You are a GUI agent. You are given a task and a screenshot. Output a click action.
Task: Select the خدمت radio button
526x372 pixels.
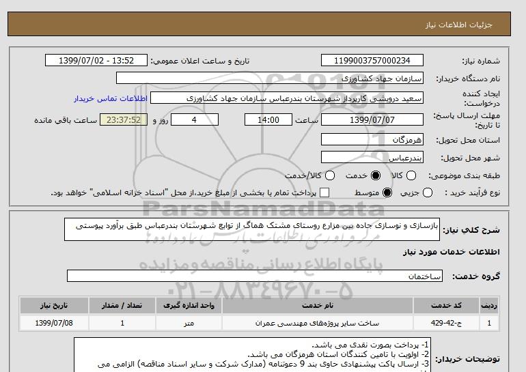pyautogui.click(x=376, y=175)
